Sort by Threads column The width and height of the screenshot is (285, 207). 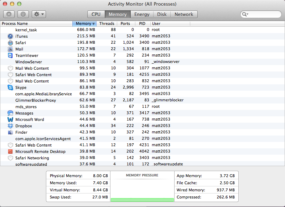(107, 23)
